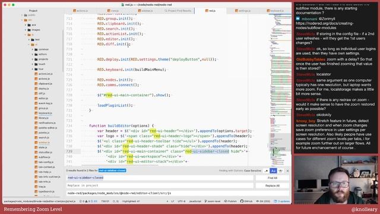Toggle the whole-word search option button

point(280,171)
